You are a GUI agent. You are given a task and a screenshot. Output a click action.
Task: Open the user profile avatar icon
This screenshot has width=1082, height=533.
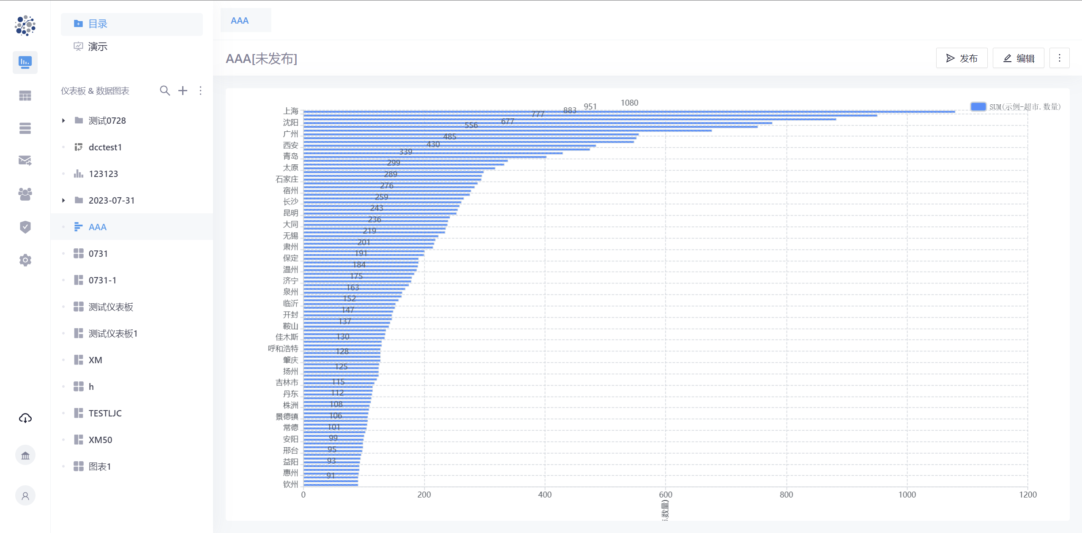pos(25,496)
